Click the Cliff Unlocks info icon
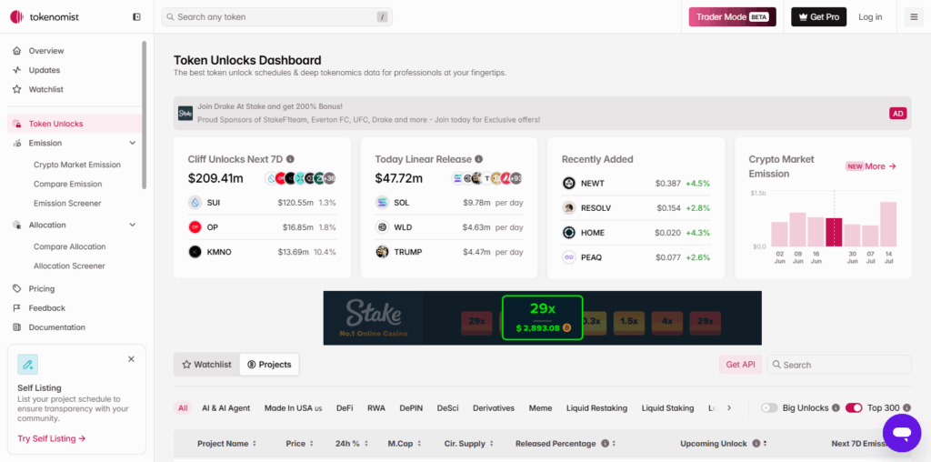The width and height of the screenshot is (931, 462). point(290,159)
